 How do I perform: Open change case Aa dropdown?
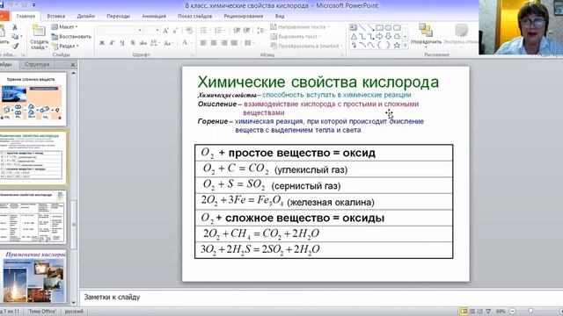pyautogui.click(x=168, y=43)
